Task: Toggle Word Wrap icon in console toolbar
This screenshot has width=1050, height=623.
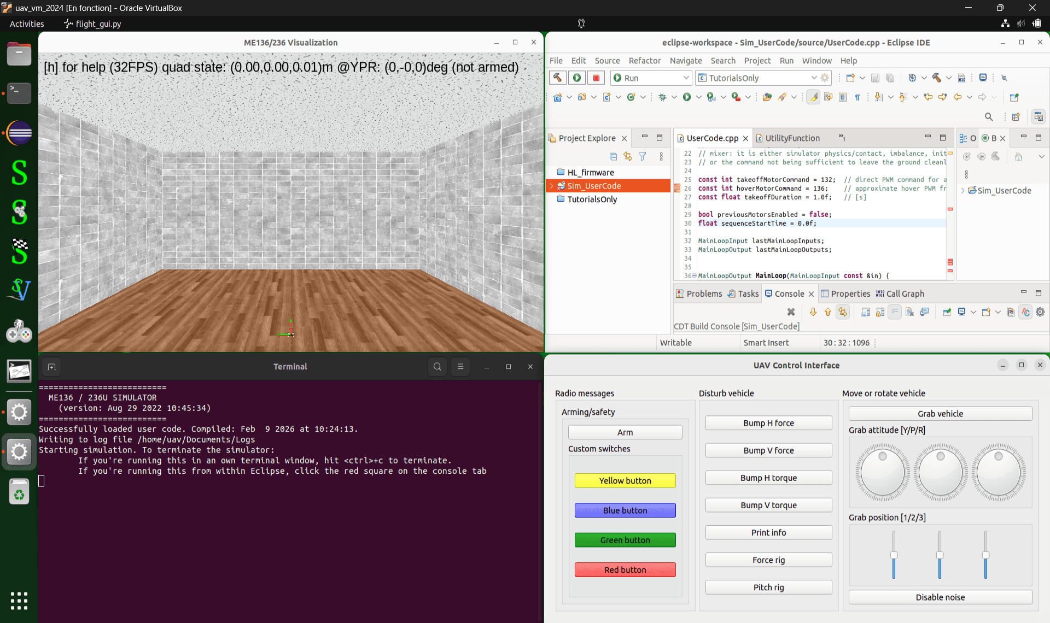Action: pos(895,312)
